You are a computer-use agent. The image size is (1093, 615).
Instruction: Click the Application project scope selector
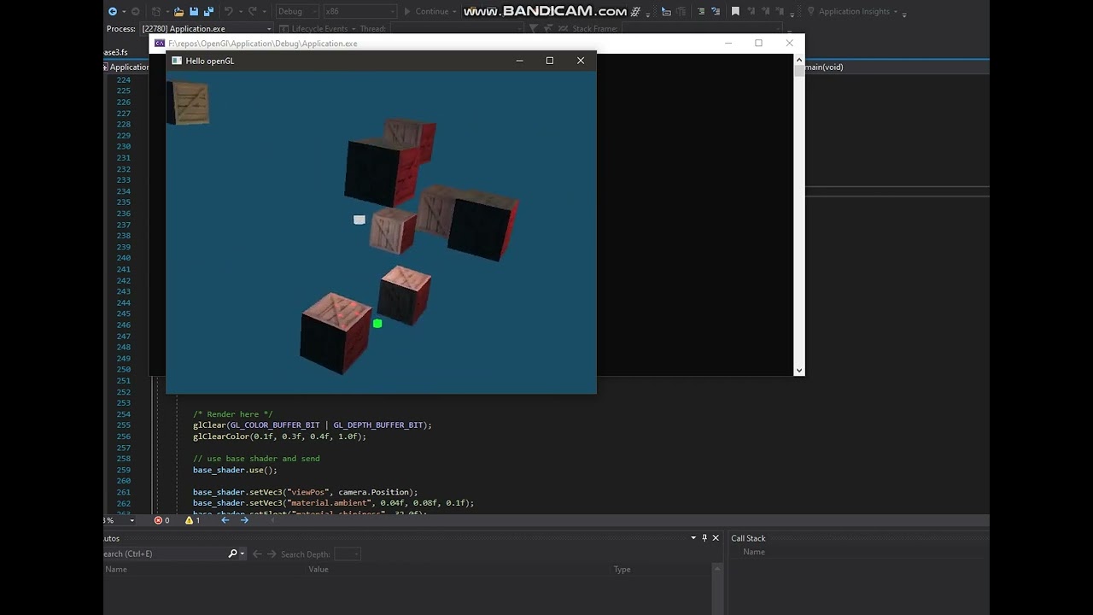coord(128,67)
